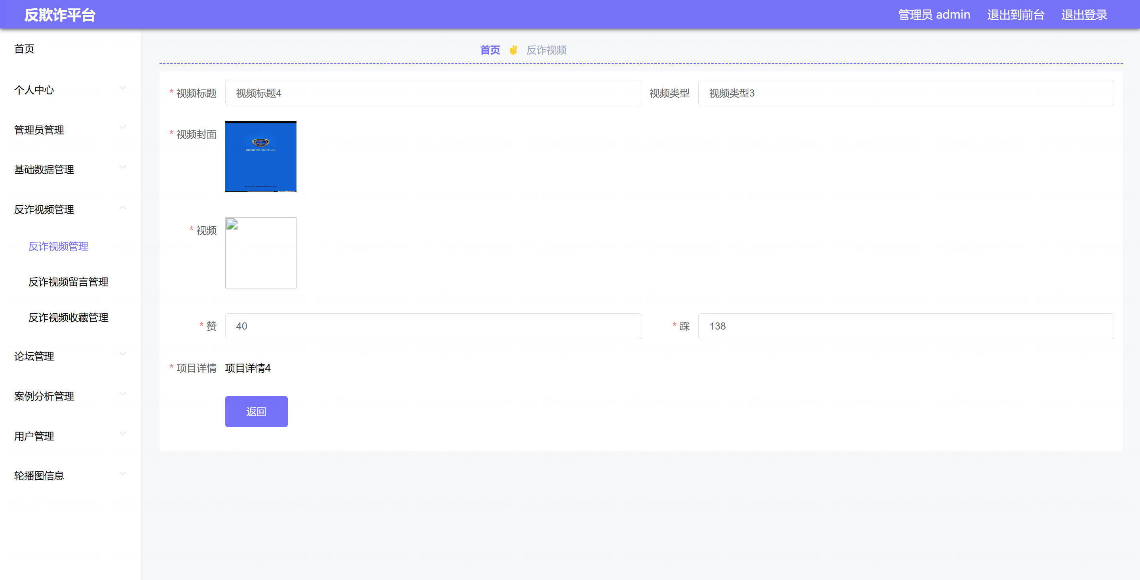Expand the 个人中心 menu chevron

[x=123, y=87]
